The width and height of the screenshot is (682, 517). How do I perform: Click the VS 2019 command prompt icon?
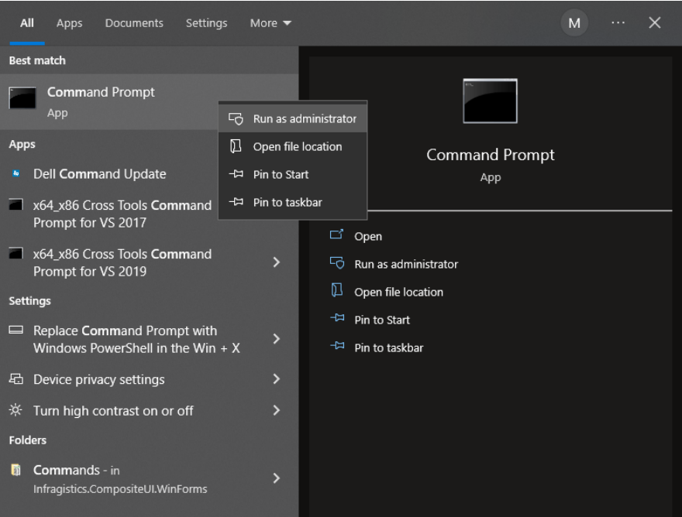(x=16, y=253)
